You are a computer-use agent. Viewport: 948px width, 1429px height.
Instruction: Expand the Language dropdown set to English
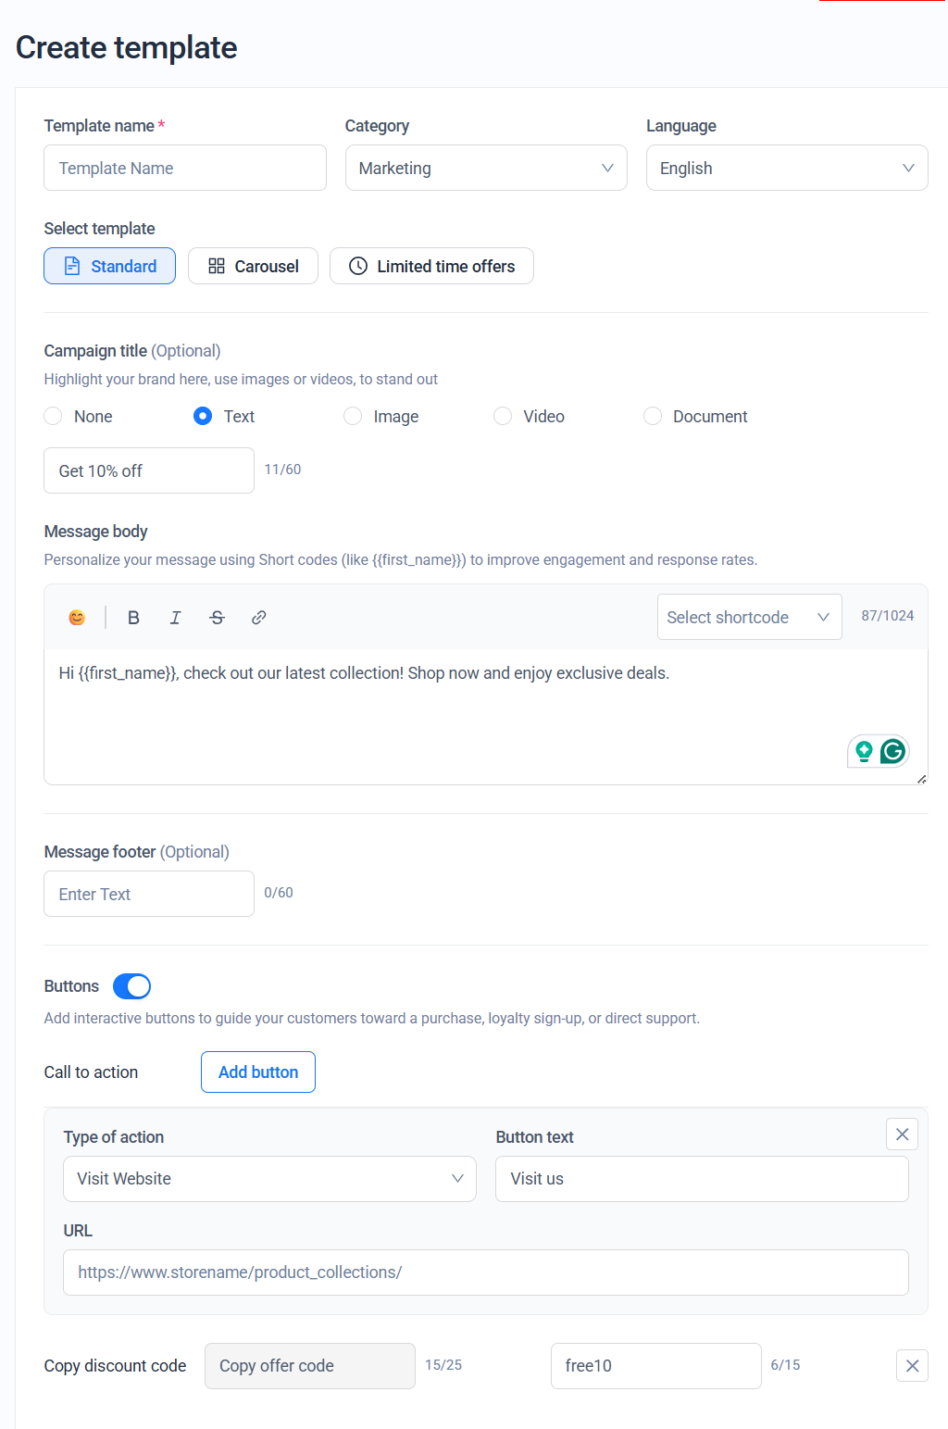click(787, 168)
